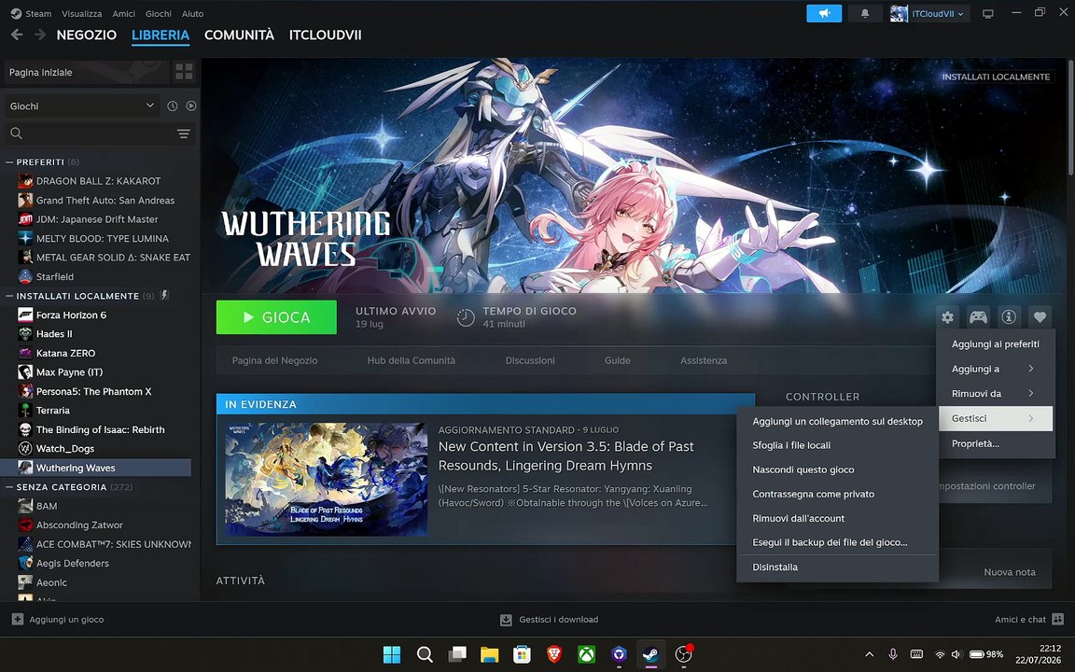This screenshot has width=1075, height=672.
Task: Open Amici e chat friends icon
Action: point(1057,619)
